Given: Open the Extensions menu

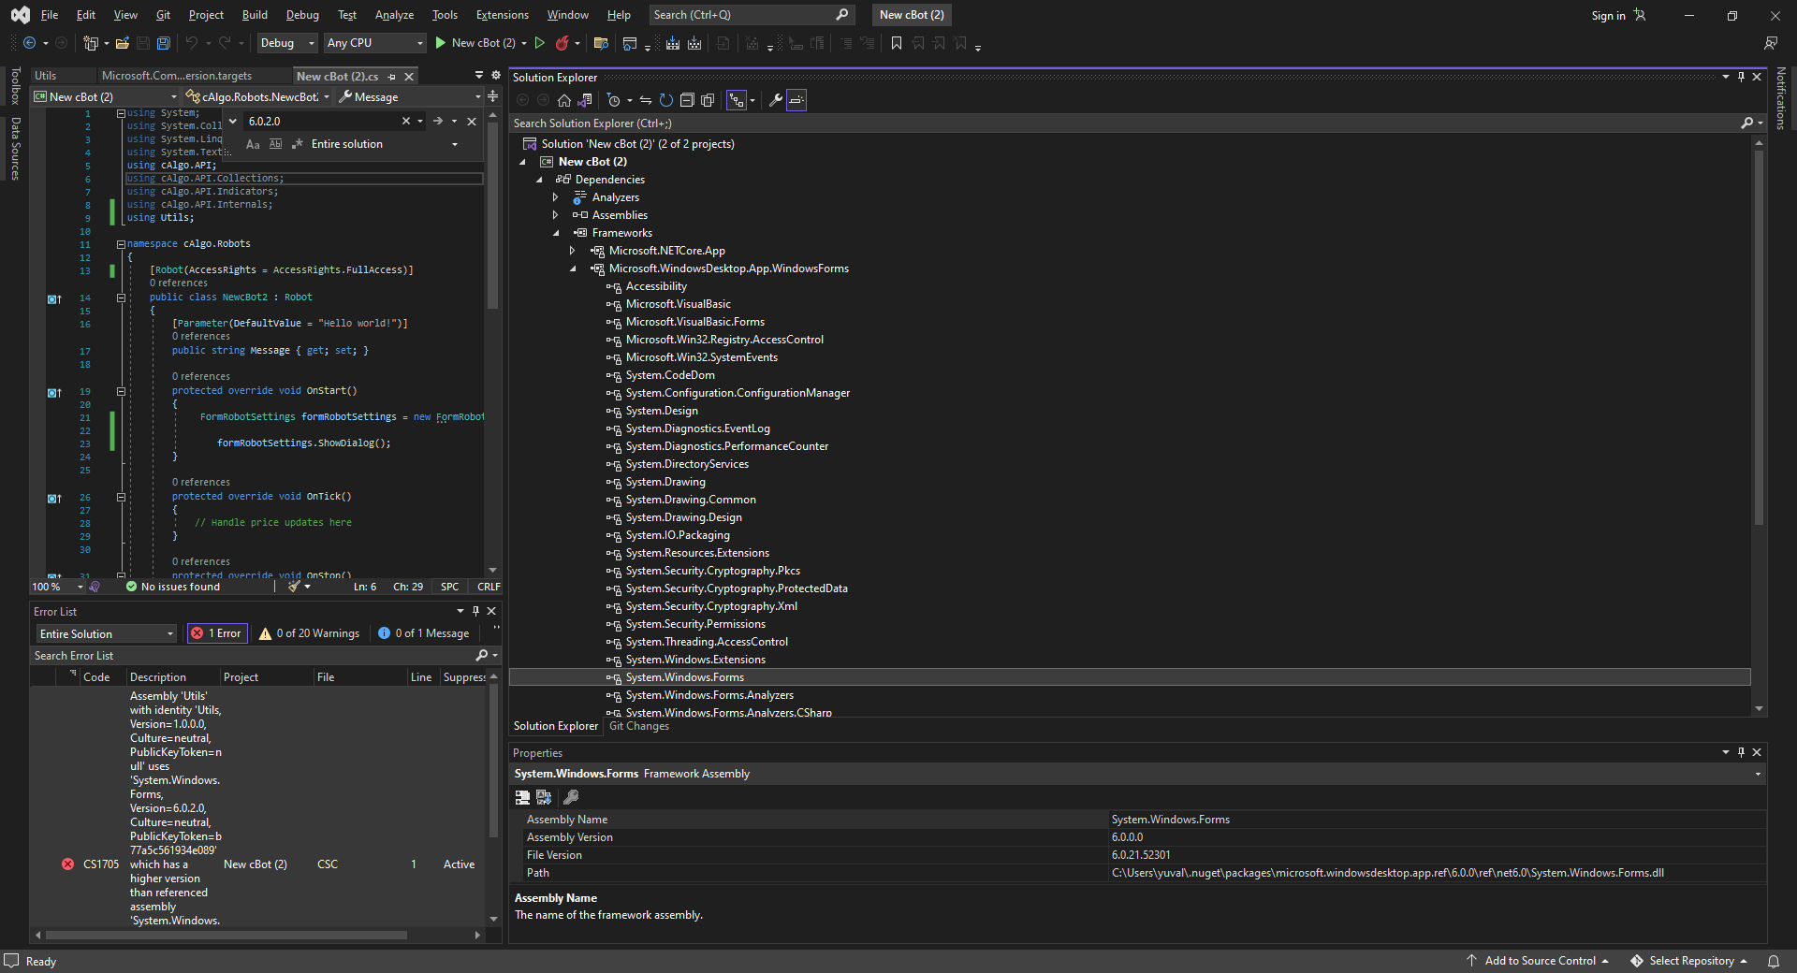Looking at the screenshot, I should tap(502, 15).
